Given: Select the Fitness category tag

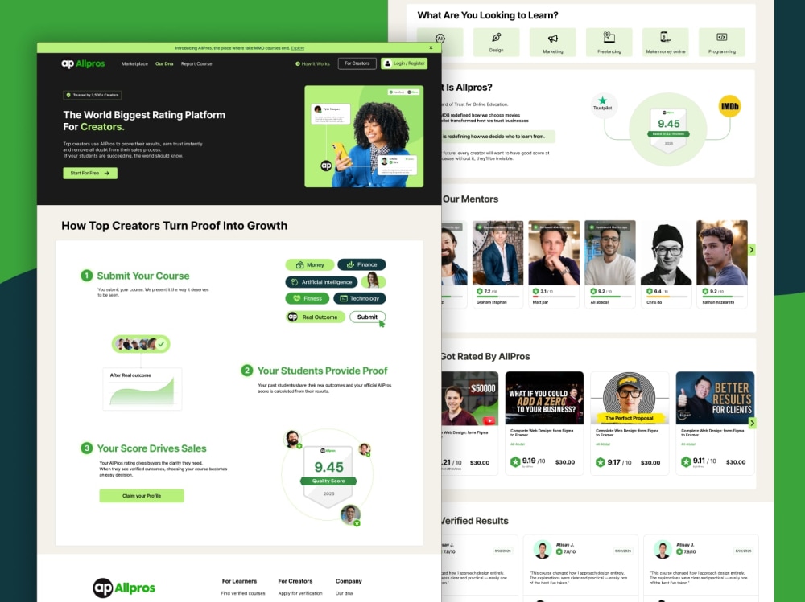Looking at the screenshot, I should 307,298.
